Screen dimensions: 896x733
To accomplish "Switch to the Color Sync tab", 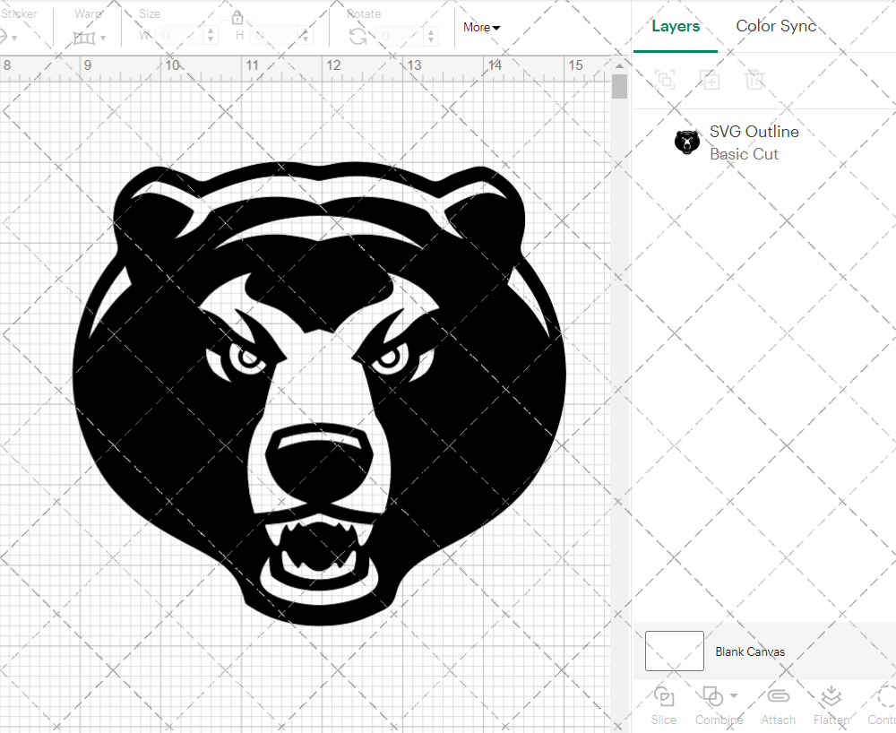I will [x=776, y=26].
